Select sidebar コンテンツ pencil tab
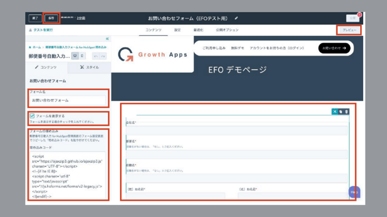Image resolution: width=387 pixels, height=217 pixels. (x=46, y=67)
